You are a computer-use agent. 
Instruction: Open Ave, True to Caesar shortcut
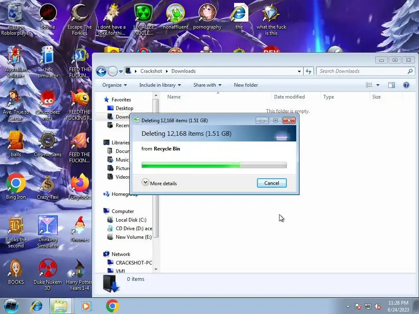(x=16, y=105)
